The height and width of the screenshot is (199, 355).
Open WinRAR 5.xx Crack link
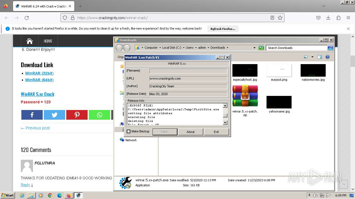pyautogui.click(x=37, y=94)
